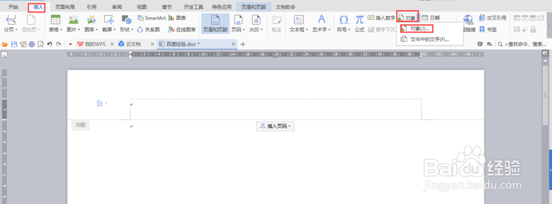
Task: Expand the 符号 dropdown arrow
Action: pyautogui.click(x=349, y=30)
